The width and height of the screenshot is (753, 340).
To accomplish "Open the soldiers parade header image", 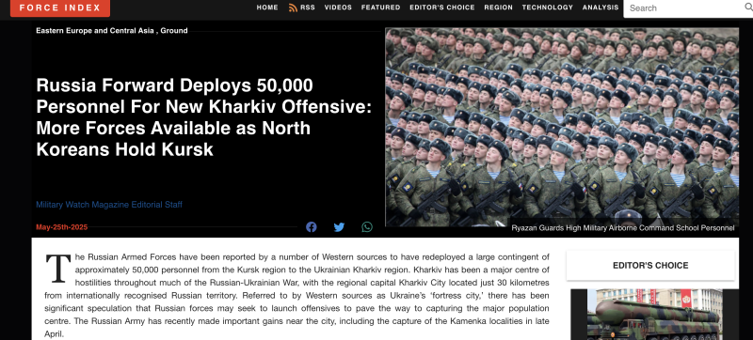I will (x=562, y=127).
